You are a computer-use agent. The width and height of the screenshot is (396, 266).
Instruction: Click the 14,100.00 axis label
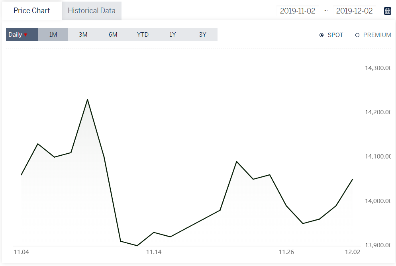(x=378, y=156)
